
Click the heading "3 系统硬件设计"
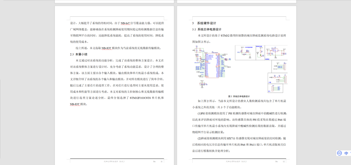tap(204, 23)
